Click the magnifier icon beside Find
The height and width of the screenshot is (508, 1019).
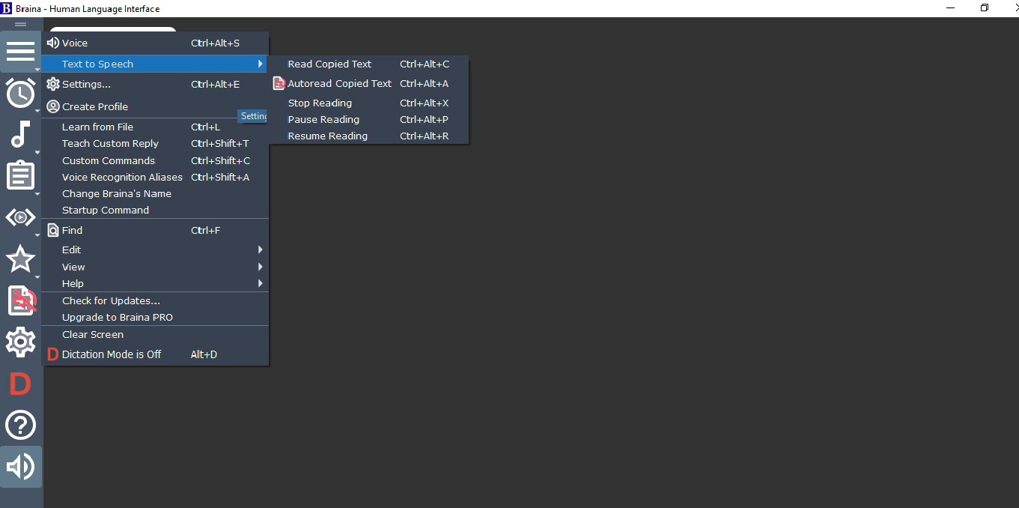coord(53,230)
